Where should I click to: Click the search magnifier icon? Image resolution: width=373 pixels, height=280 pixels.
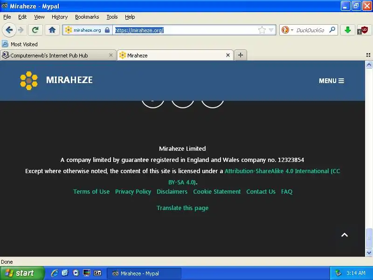coord(332,30)
